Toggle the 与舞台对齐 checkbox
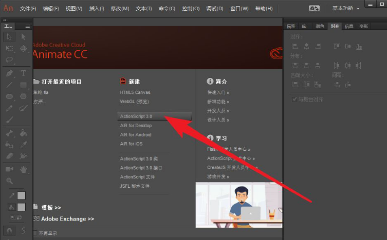This screenshot has height=240, width=387. (294, 99)
